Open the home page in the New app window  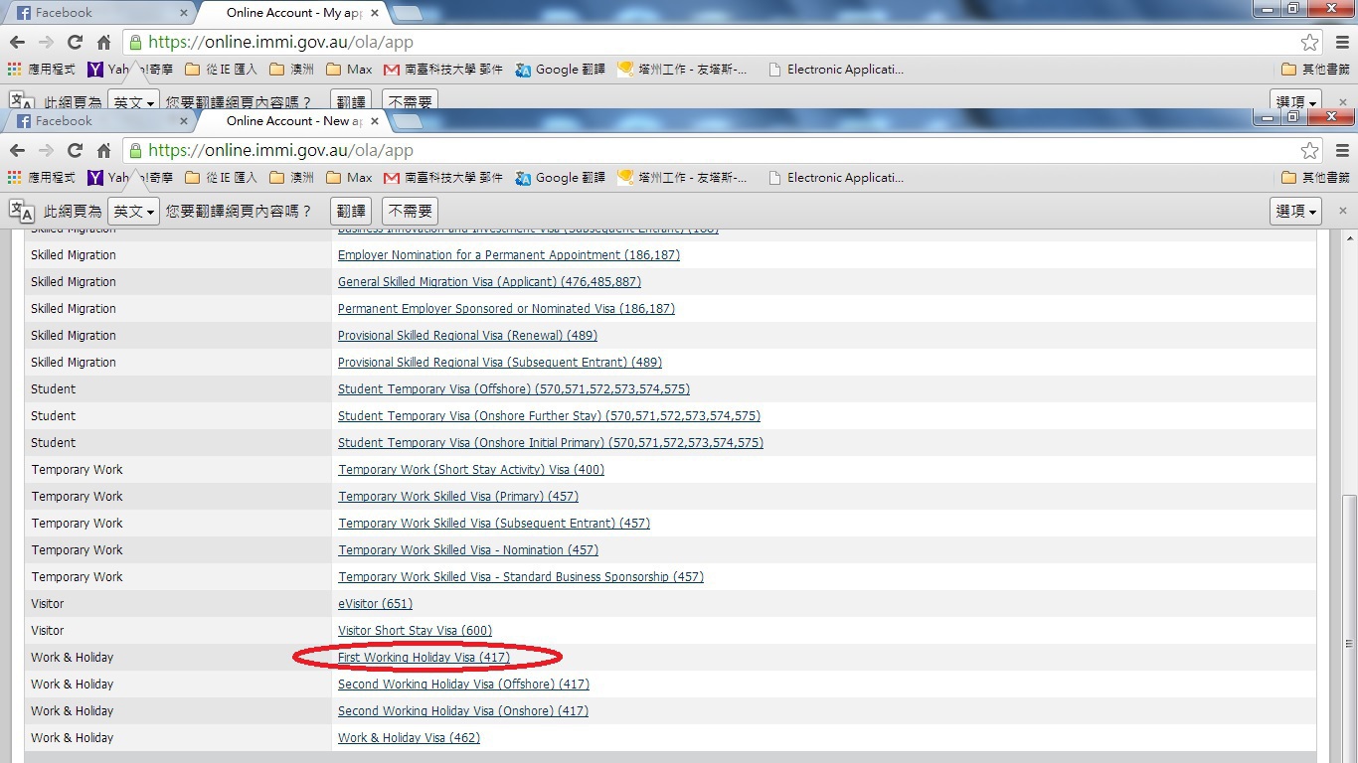(103, 151)
